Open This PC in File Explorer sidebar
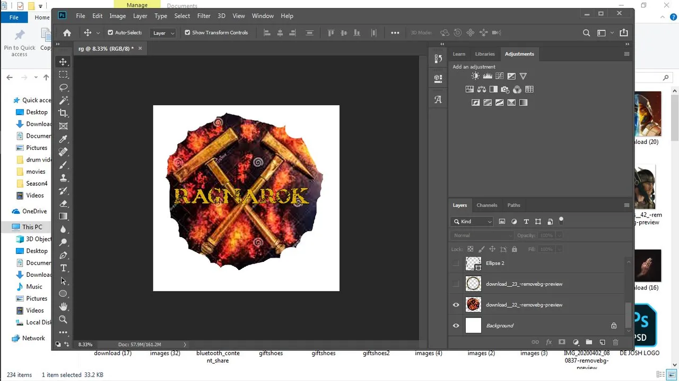Image resolution: width=679 pixels, height=381 pixels. click(x=32, y=227)
